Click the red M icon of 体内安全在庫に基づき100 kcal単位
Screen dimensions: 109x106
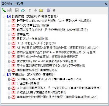pyautogui.click(x=13, y=52)
